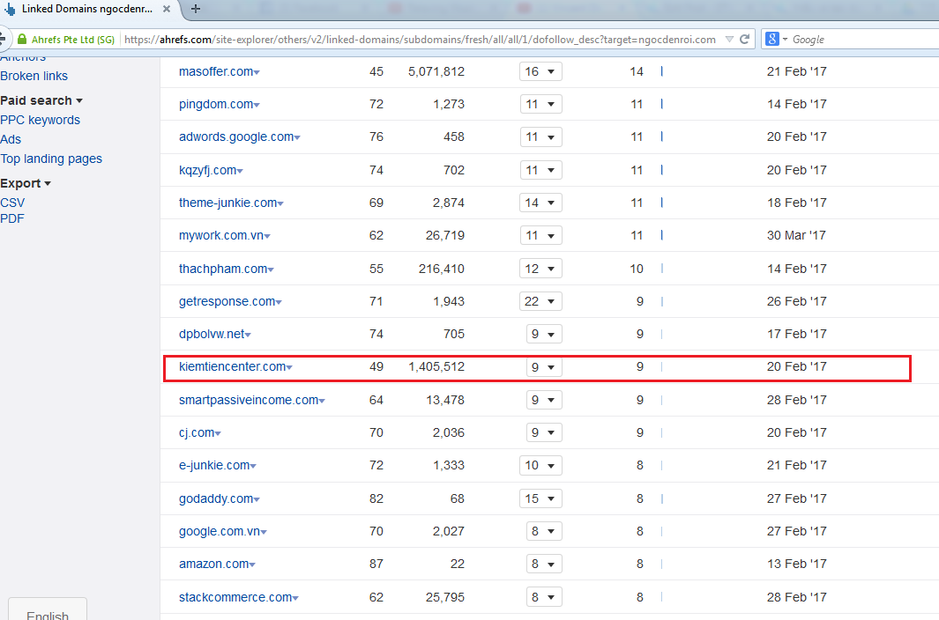This screenshot has width=939, height=620.
Task: Select the Linked Domains ngocdenroi tab
Action: 87,9
